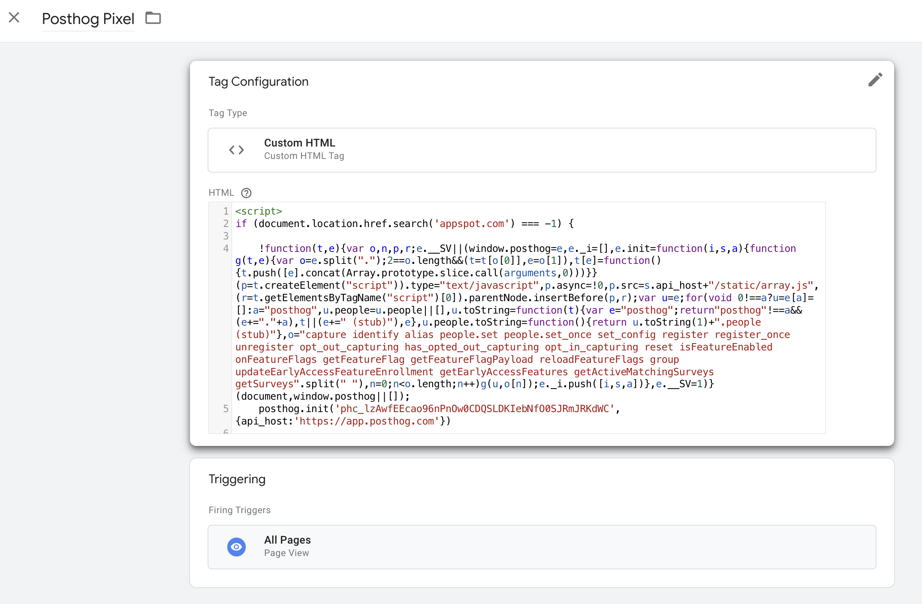This screenshot has width=922, height=604.
Task: Click line number 2 in the gutter
Action: (226, 224)
